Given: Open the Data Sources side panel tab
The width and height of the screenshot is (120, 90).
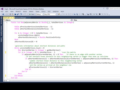Looking at the screenshot, I should 1,20.
